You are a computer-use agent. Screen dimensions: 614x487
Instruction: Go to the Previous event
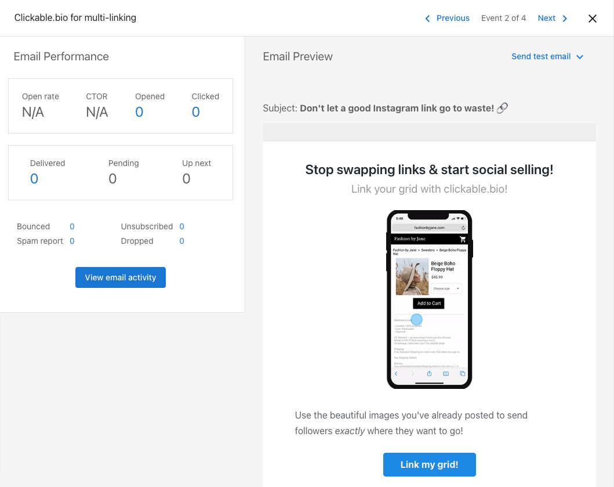click(453, 18)
